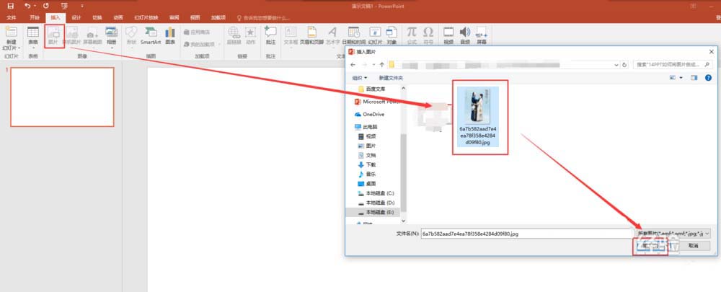Insert a SmartArt graphic
Viewport: 721px width, 292px height.
point(151,36)
